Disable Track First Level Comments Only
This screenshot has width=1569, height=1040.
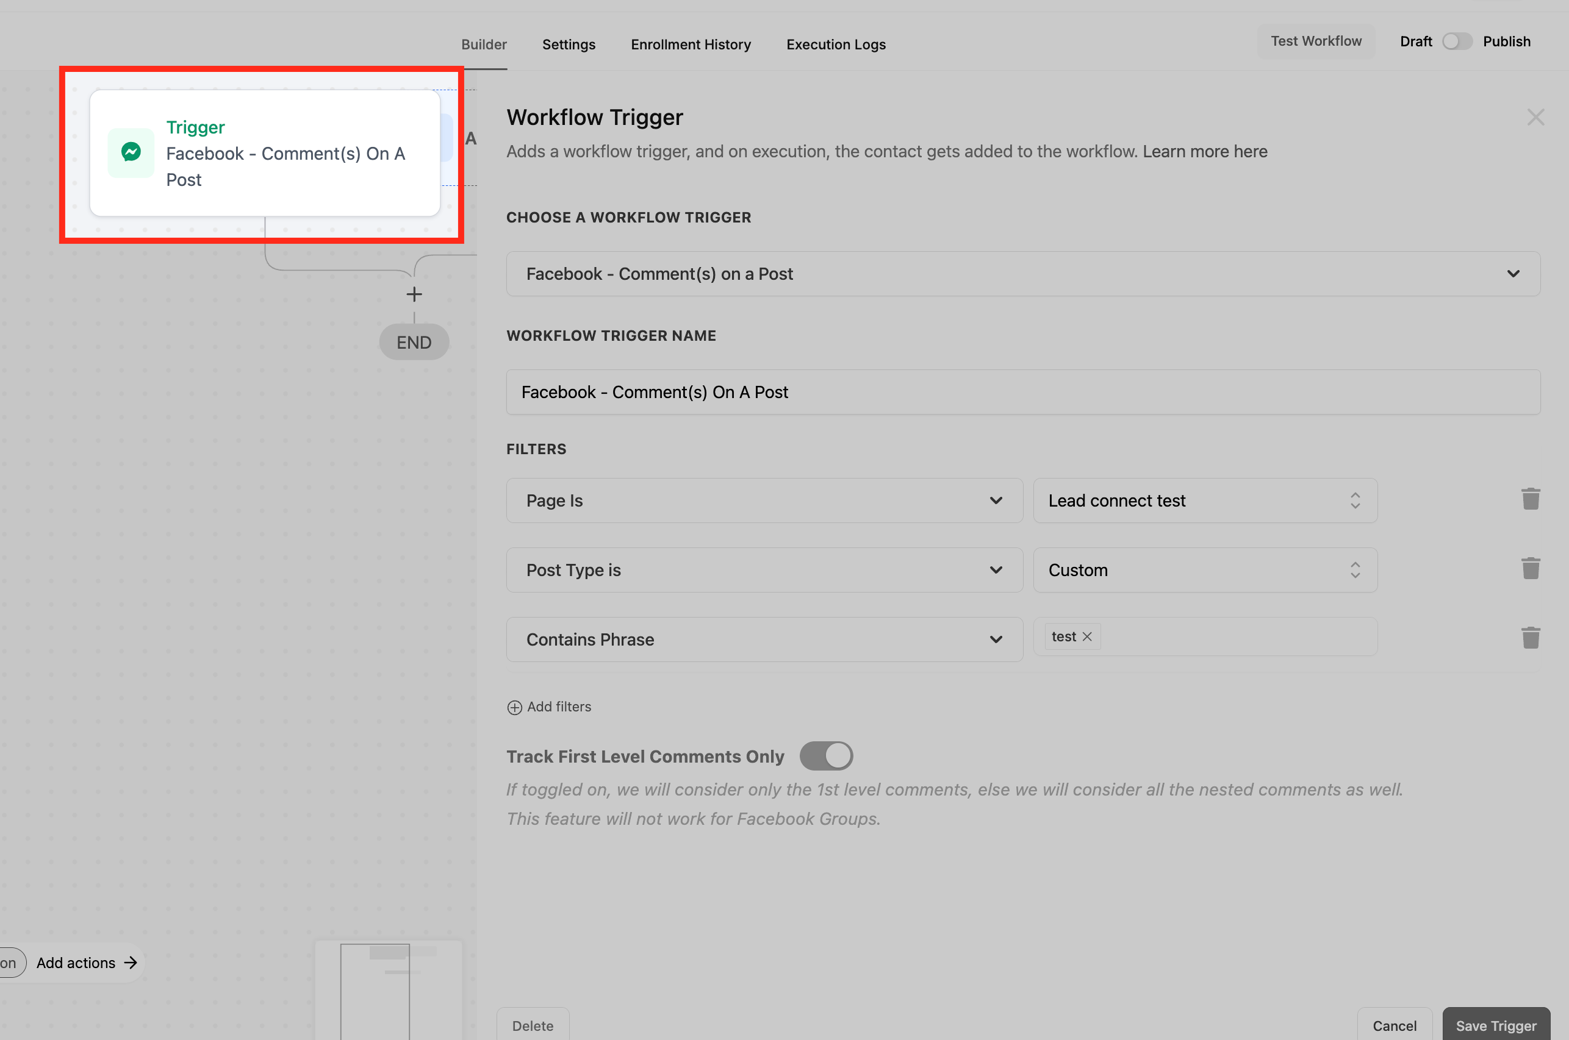point(825,756)
